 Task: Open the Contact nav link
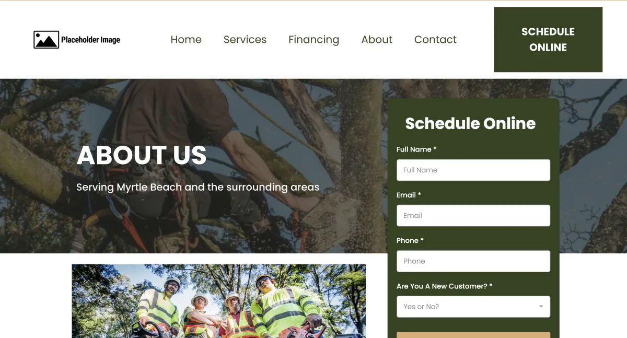(x=435, y=40)
